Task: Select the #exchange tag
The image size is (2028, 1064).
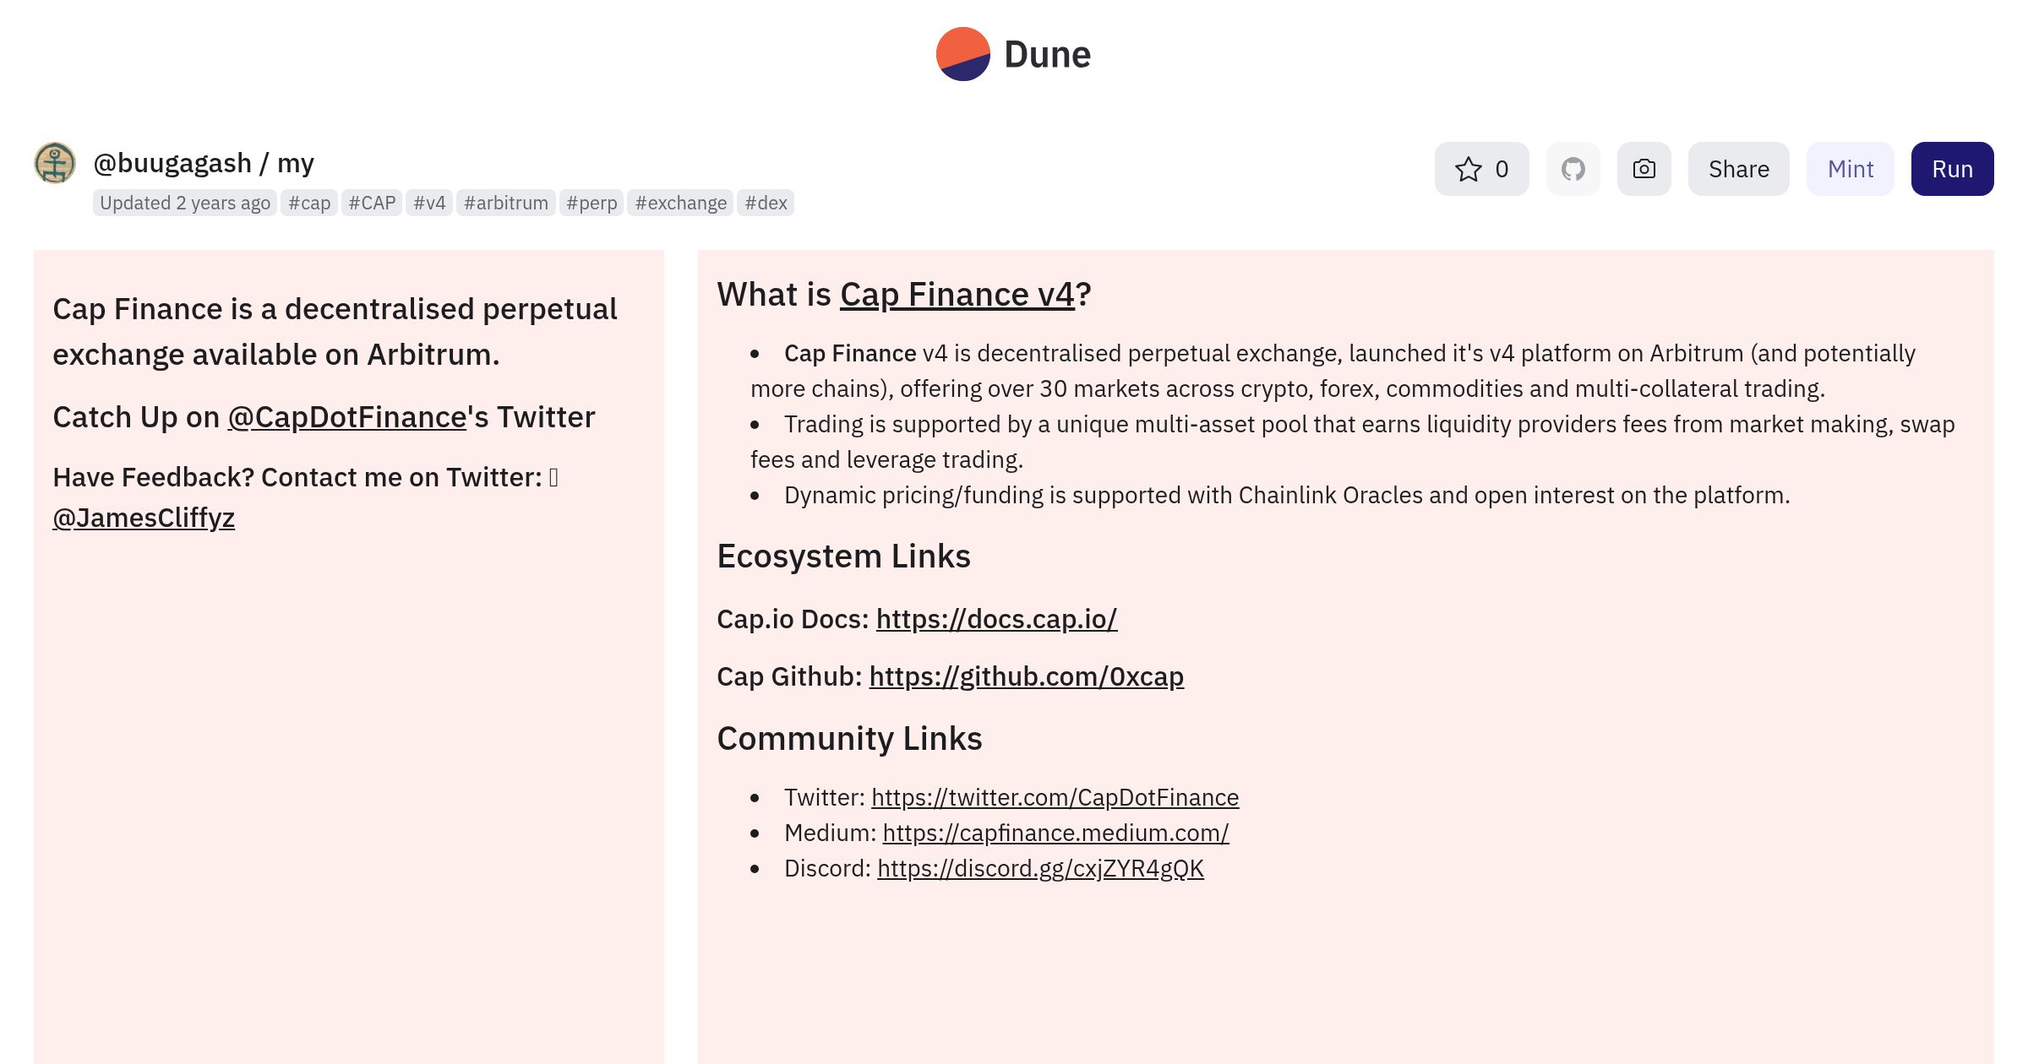Action: 680,203
